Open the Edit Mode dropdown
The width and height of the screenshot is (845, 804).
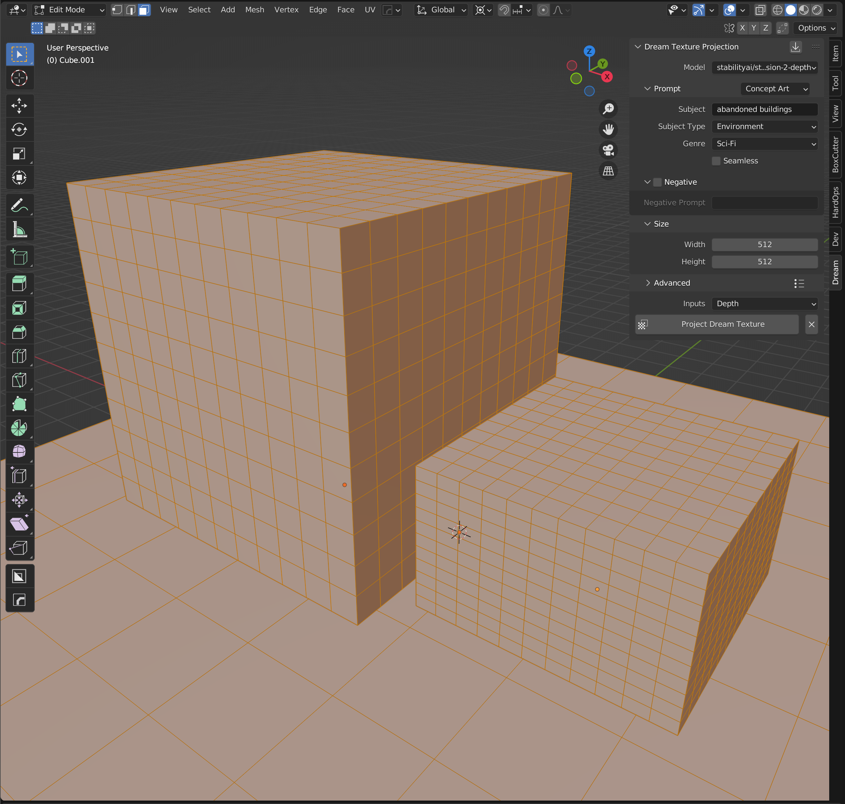pos(69,10)
